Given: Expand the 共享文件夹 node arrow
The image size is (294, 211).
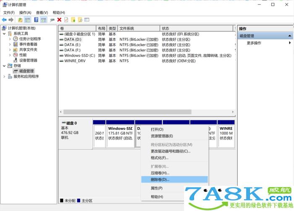Looking at the screenshot, I should coord(10,49).
